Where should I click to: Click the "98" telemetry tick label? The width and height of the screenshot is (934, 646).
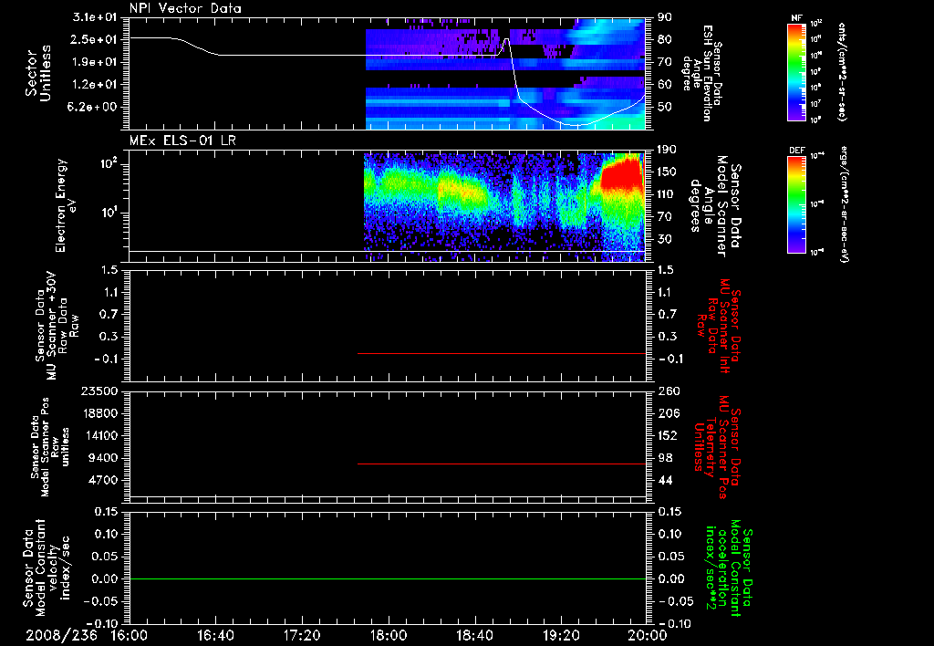[665, 458]
